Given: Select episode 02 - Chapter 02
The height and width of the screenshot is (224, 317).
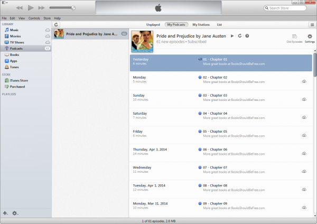Looking at the screenshot, I should pyautogui.click(x=221, y=81).
